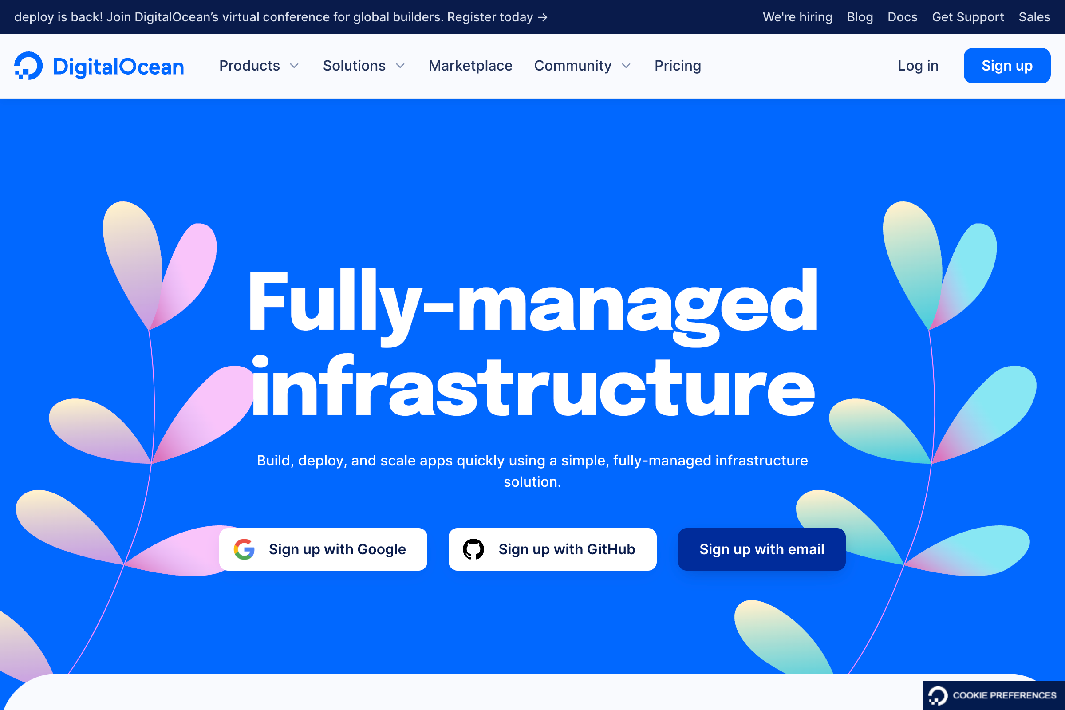Open the Marketplace menu item
The image size is (1065, 710).
[470, 66]
